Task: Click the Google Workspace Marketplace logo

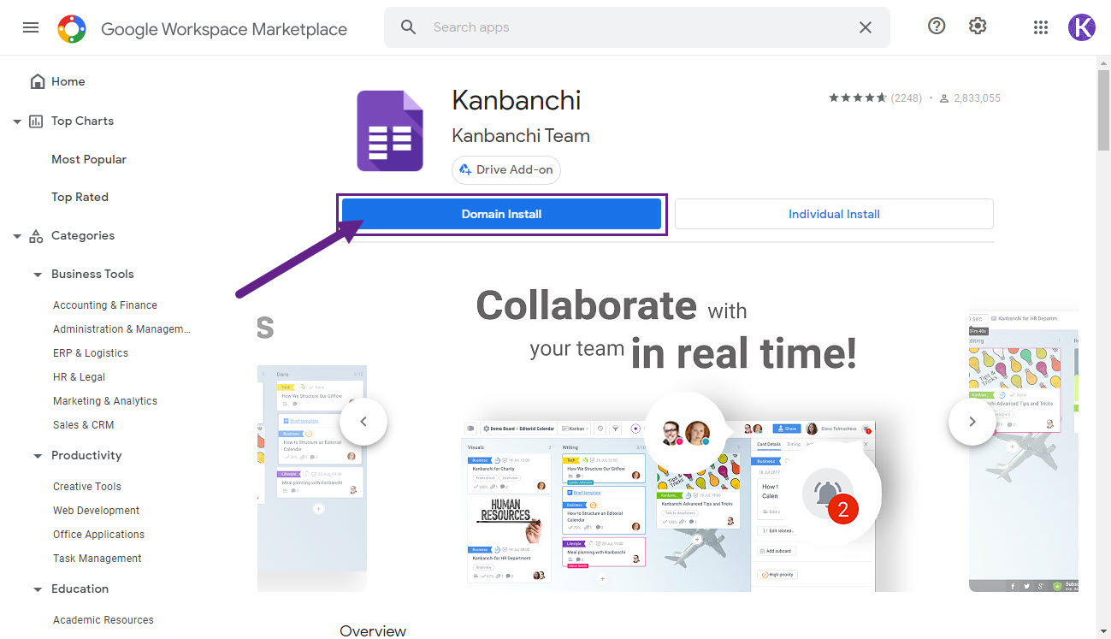Action: [72, 28]
